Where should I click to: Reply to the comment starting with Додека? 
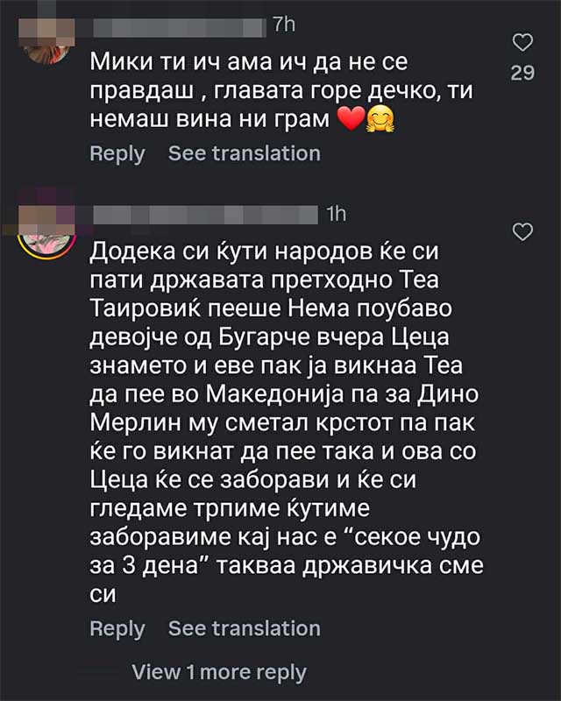[117, 629]
